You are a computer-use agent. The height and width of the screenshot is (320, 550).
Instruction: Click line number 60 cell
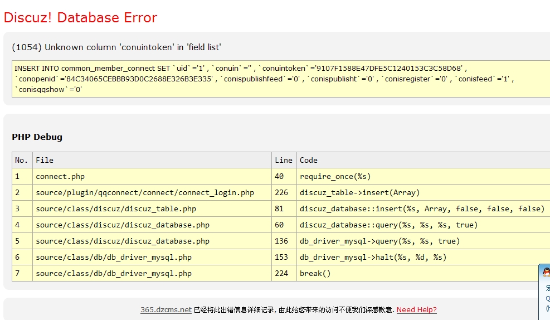coord(284,225)
